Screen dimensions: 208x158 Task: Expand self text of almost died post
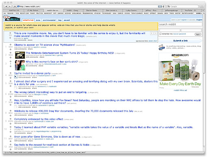click(x=16, y=87)
